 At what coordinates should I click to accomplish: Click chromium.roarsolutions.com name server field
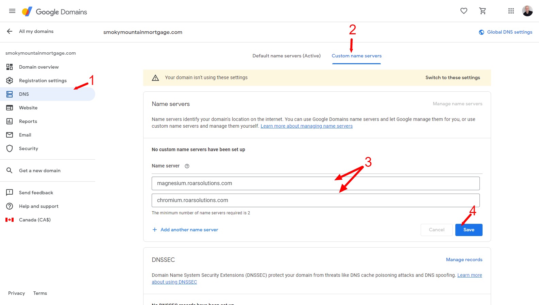pos(316,200)
